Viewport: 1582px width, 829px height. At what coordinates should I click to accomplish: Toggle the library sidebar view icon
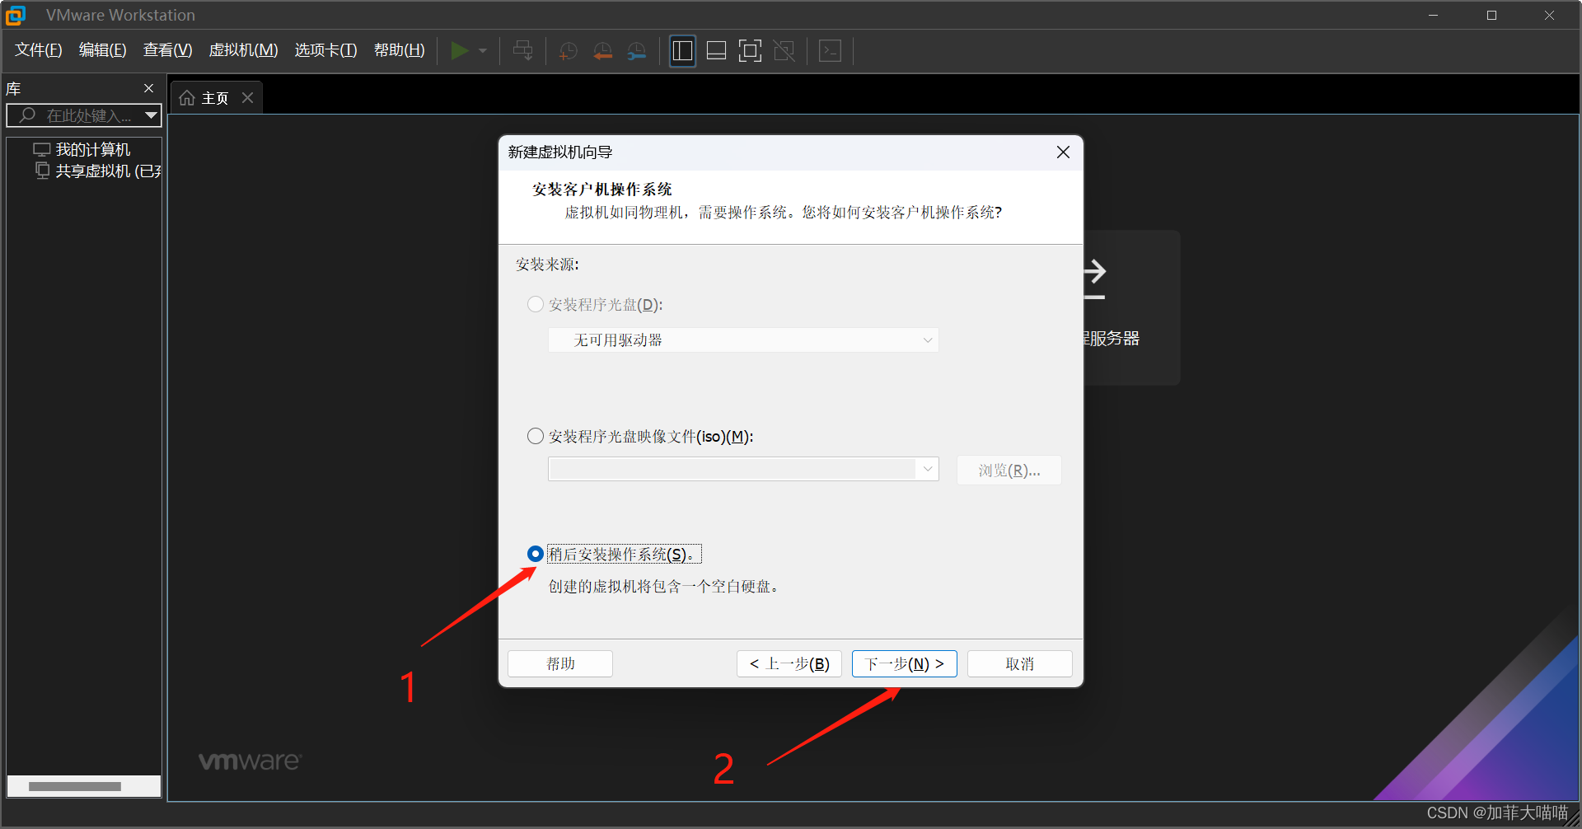tap(682, 51)
